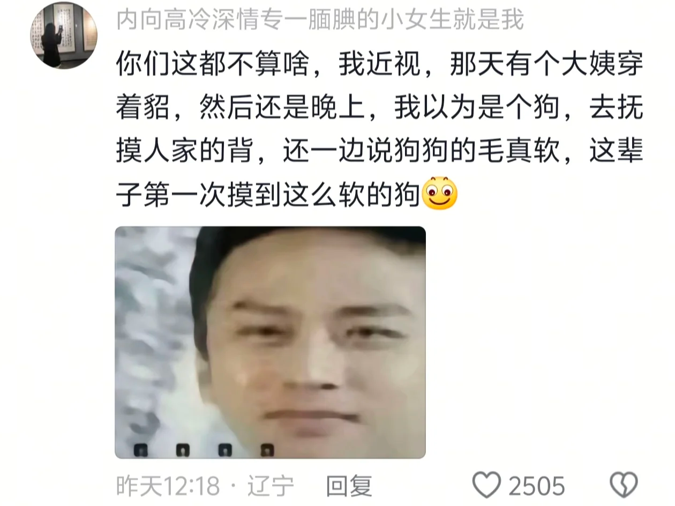Image resolution: width=675 pixels, height=506 pixels.
Task: Open the username 内向高冷深情专一腼腆的小女生就是我
Action: pos(320,20)
